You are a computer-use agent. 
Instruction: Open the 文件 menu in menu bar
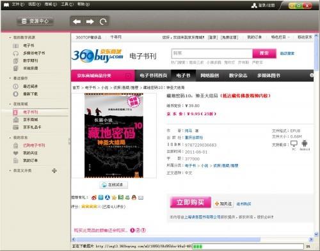(x=18, y=4)
